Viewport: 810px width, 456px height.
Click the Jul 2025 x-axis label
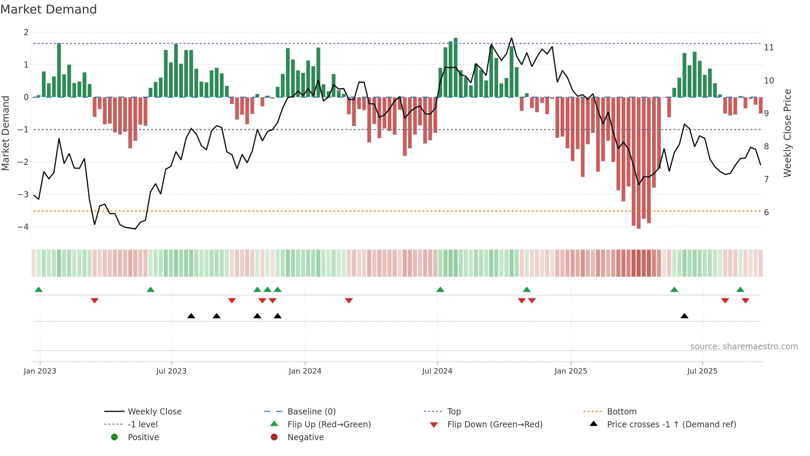[x=702, y=371]
